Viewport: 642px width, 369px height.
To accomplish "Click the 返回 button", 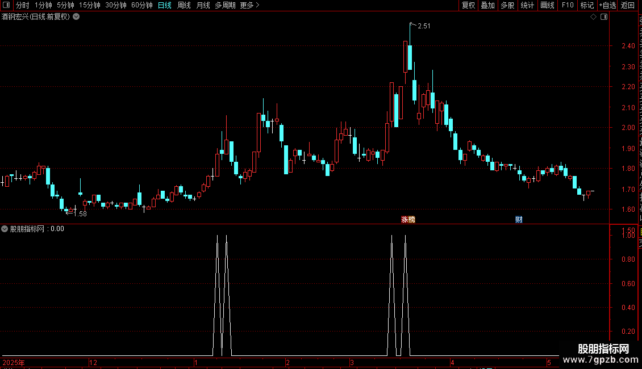I will (x=627, y=5).
